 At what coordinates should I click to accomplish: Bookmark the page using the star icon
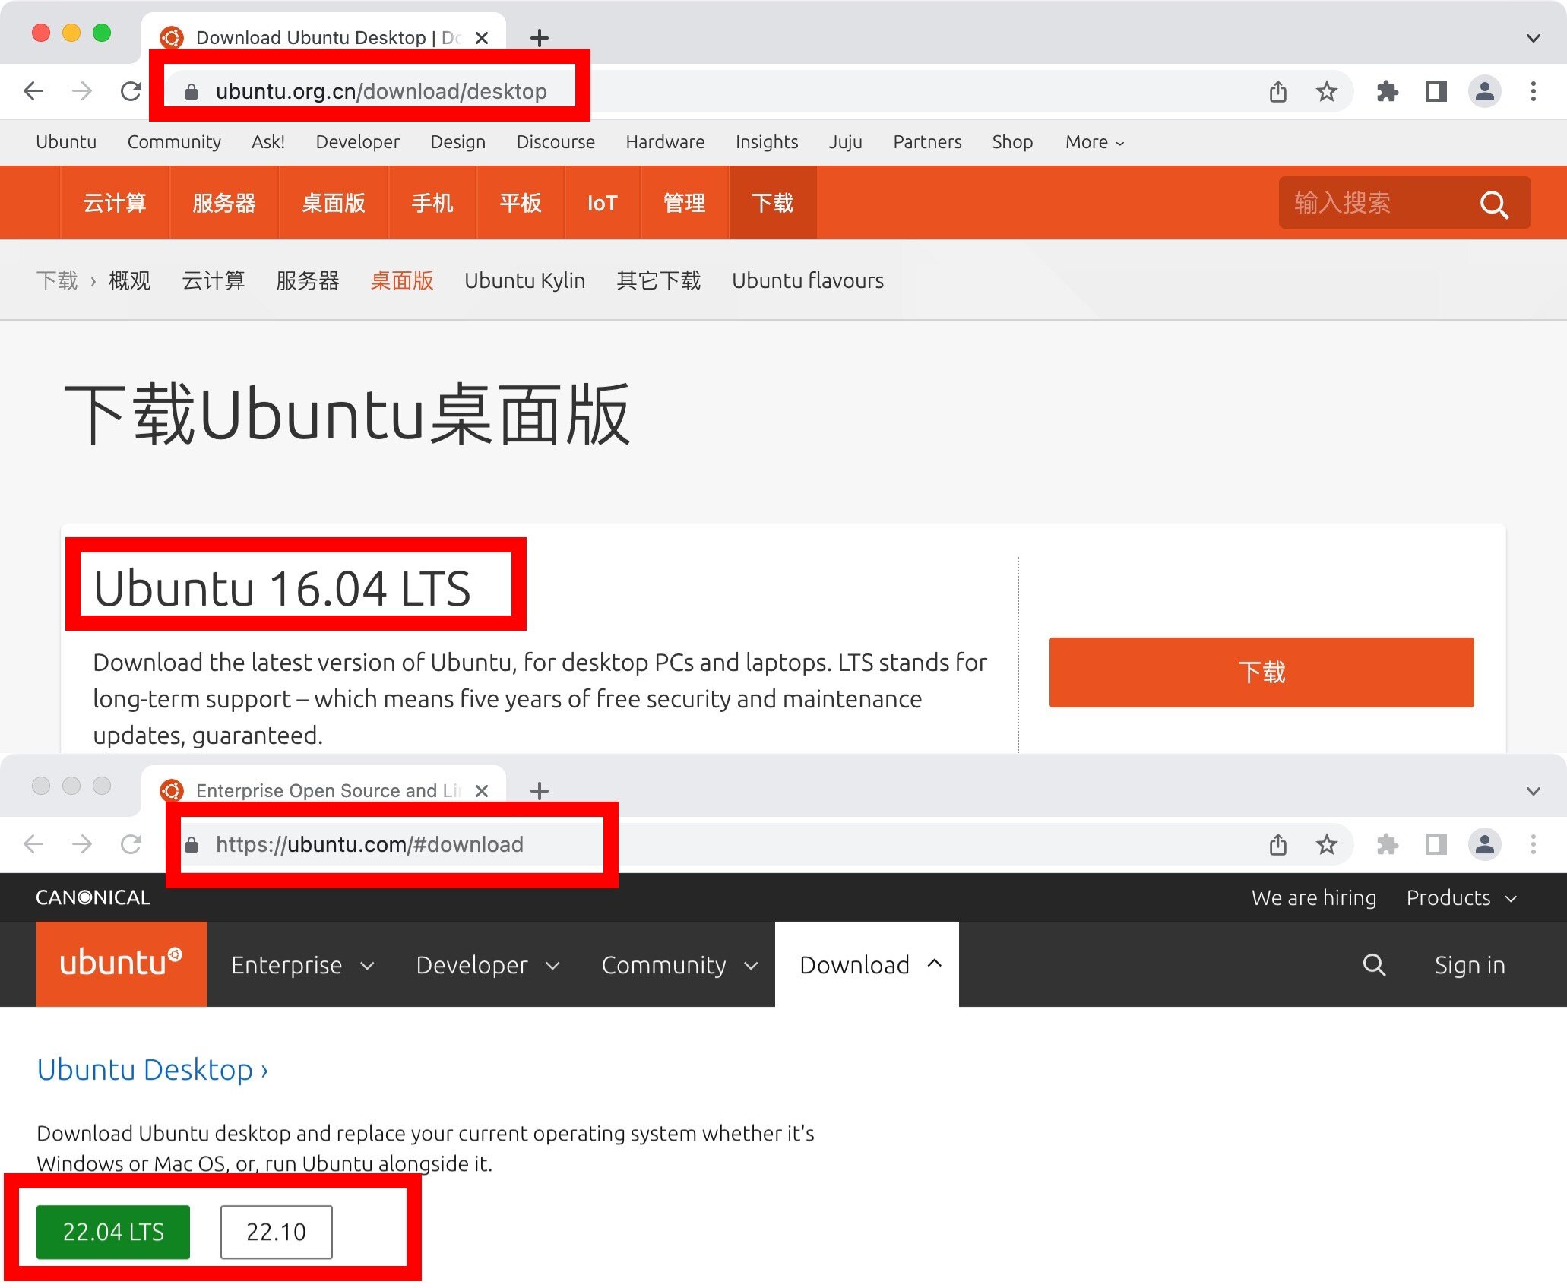click(x=1327, y=90)
